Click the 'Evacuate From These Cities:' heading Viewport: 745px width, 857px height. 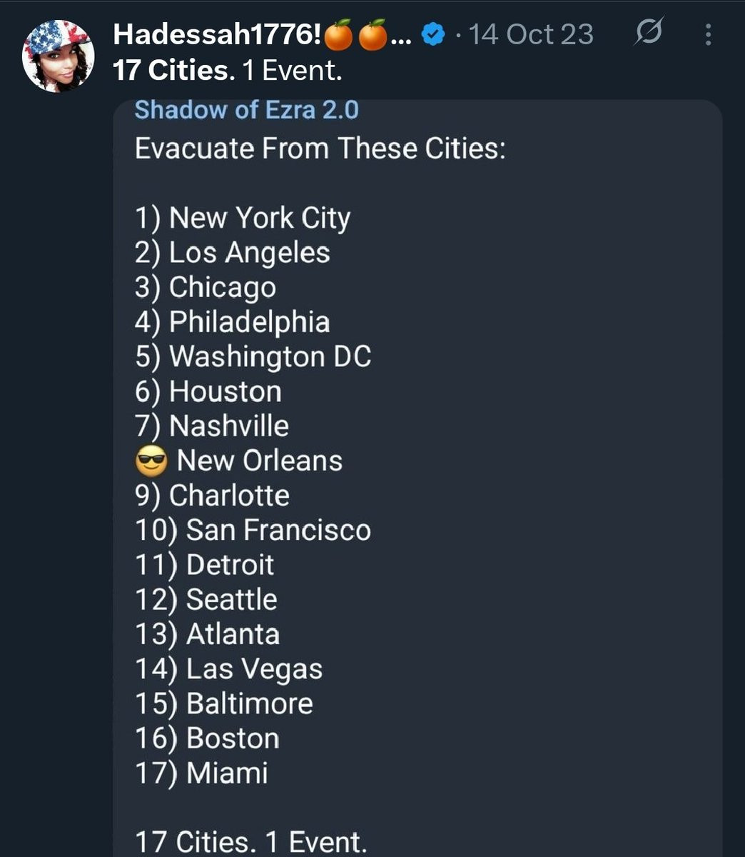pyautogui.click(x=320, y=149)
